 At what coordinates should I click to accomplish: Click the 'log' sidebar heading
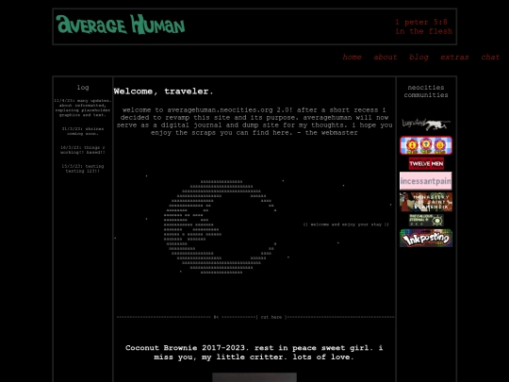pyautogui.click(x=83, y=88)
